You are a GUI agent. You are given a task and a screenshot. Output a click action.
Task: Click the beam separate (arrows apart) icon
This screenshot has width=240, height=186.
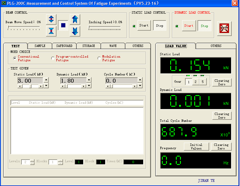coord(51,19)
